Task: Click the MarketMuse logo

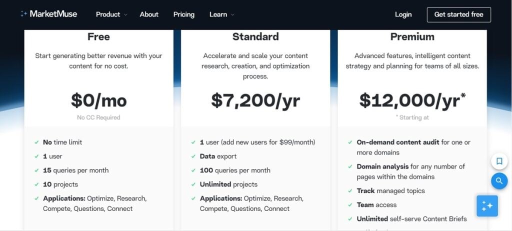Action: coord(48,14)
